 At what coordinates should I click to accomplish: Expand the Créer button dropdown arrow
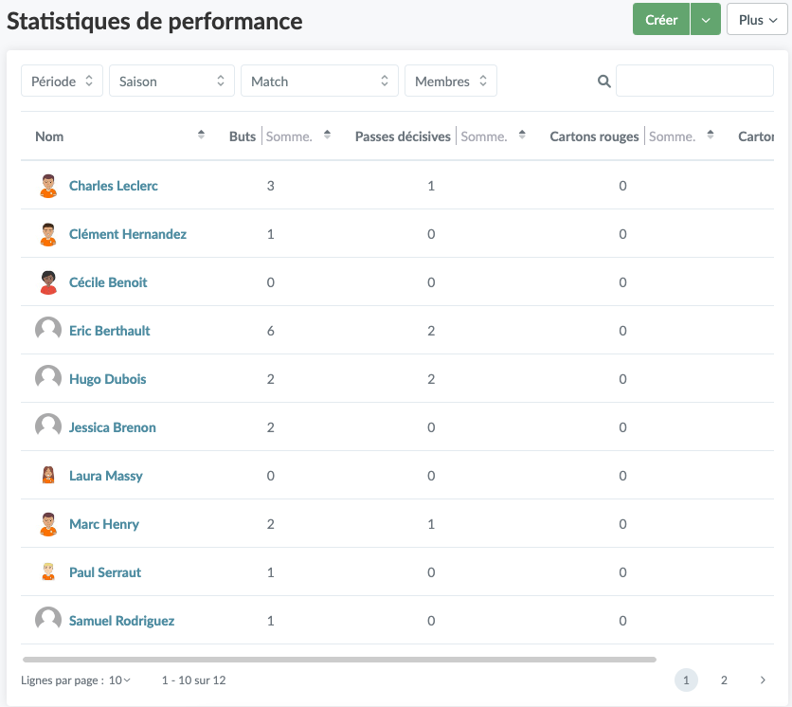tap(706, 20)
